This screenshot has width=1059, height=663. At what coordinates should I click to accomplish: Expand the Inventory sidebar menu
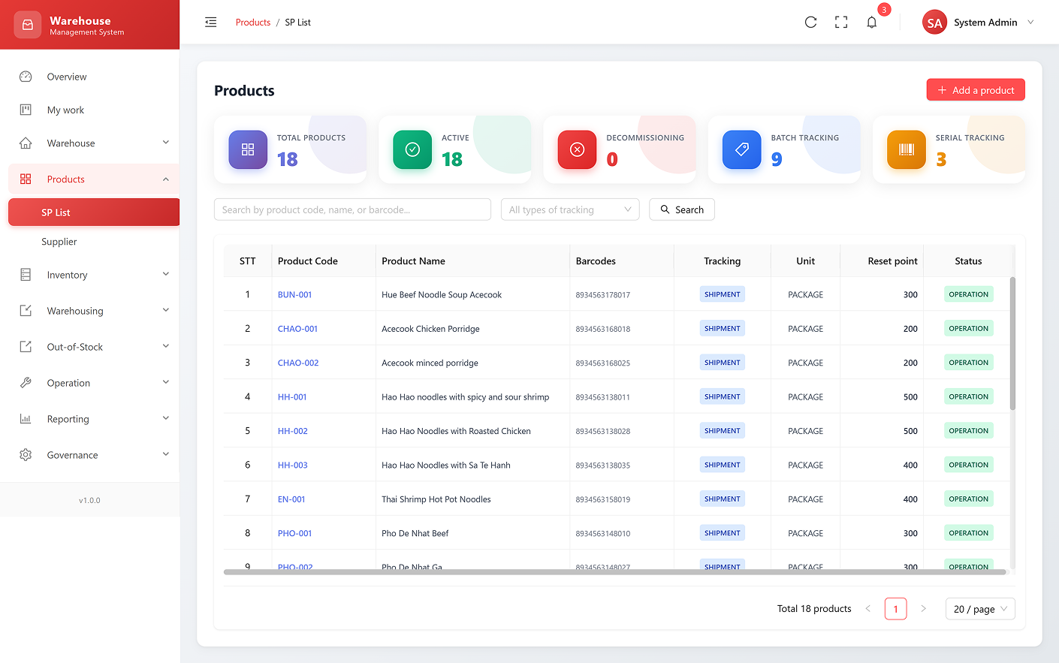click(x=94, y=275)
